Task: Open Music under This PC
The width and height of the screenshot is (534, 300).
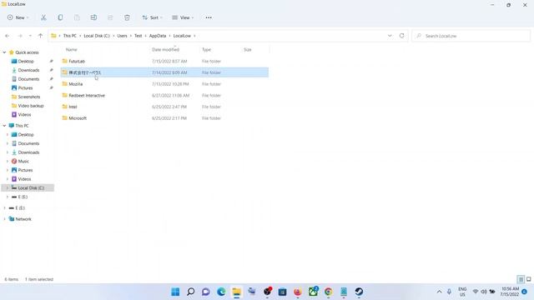Action: (x=23, y=161)
